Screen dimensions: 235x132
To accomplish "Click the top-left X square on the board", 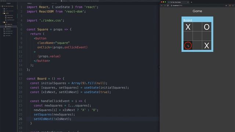I will click(188, 27).
